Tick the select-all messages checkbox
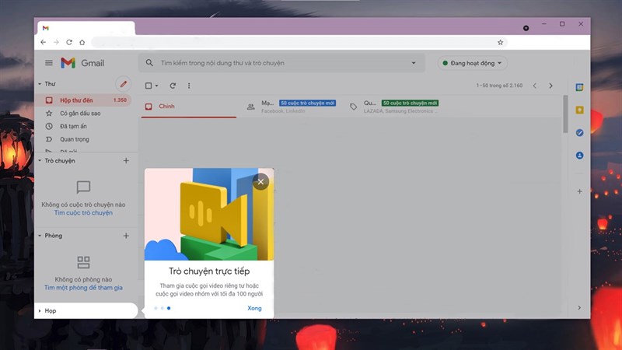The height and width of the screenshot is (350, 622). 149,86
